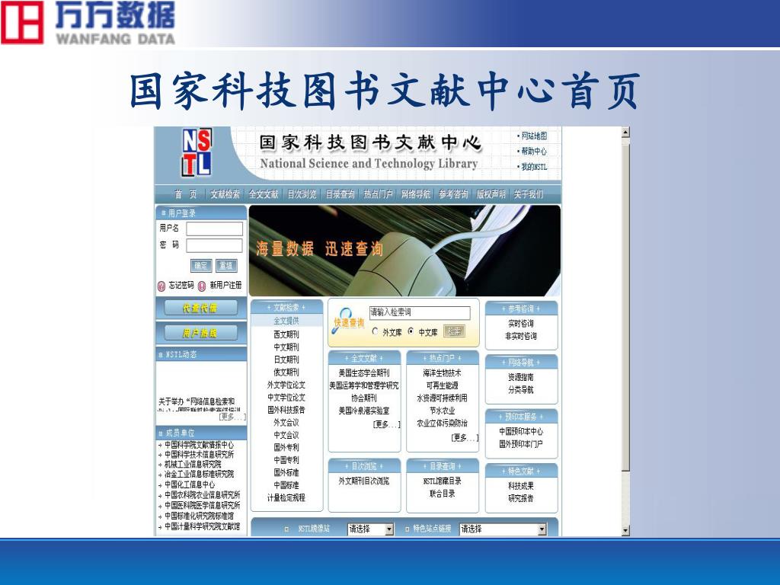
Task: Click the 用户激活 button
Action: pyautogui.click(x=200, y=333)
